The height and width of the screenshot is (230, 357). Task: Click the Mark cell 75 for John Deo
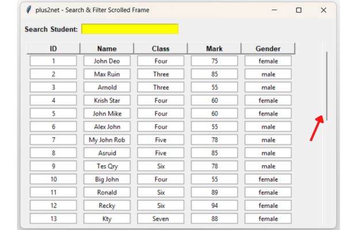(x=214, y=61)
